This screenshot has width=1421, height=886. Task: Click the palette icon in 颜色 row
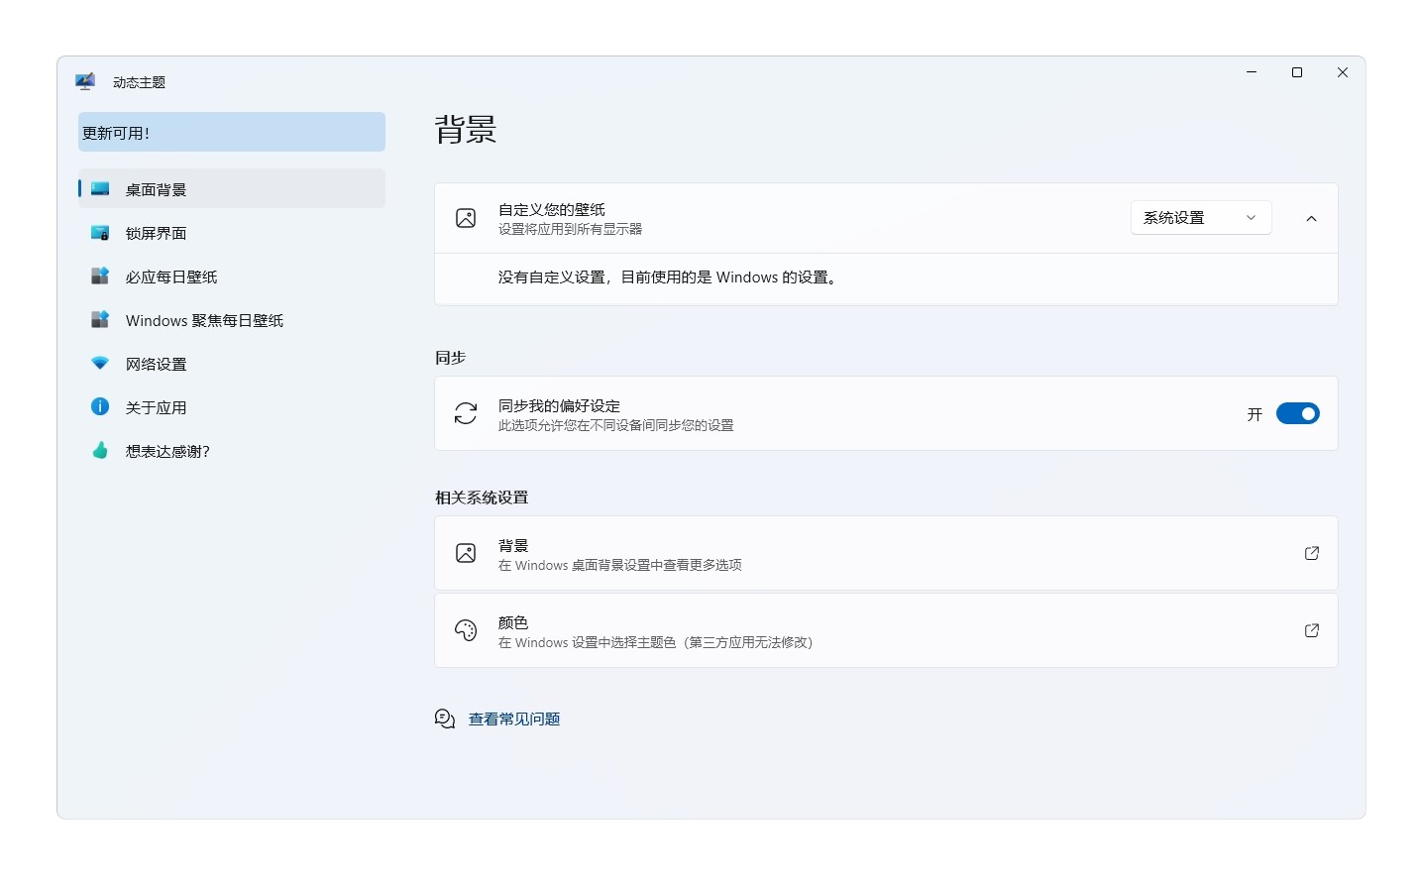click(x=466, y=630)
